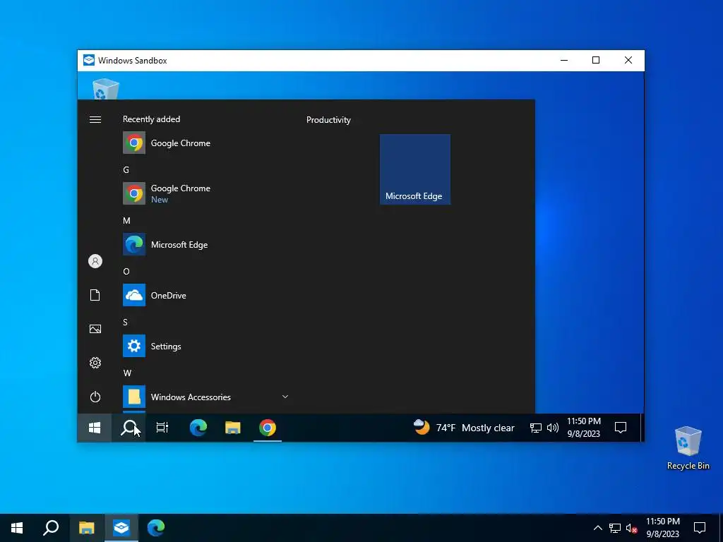Launch Google Chrome under Recently added
This screenshot has height=542, width=723.
point(205,143)
